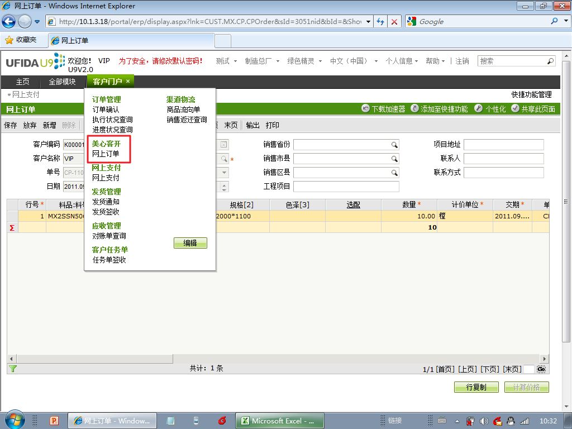Screen dimensions: 572x429
Task: Click the 打印 toolbar button
Action: pos(272,125)
